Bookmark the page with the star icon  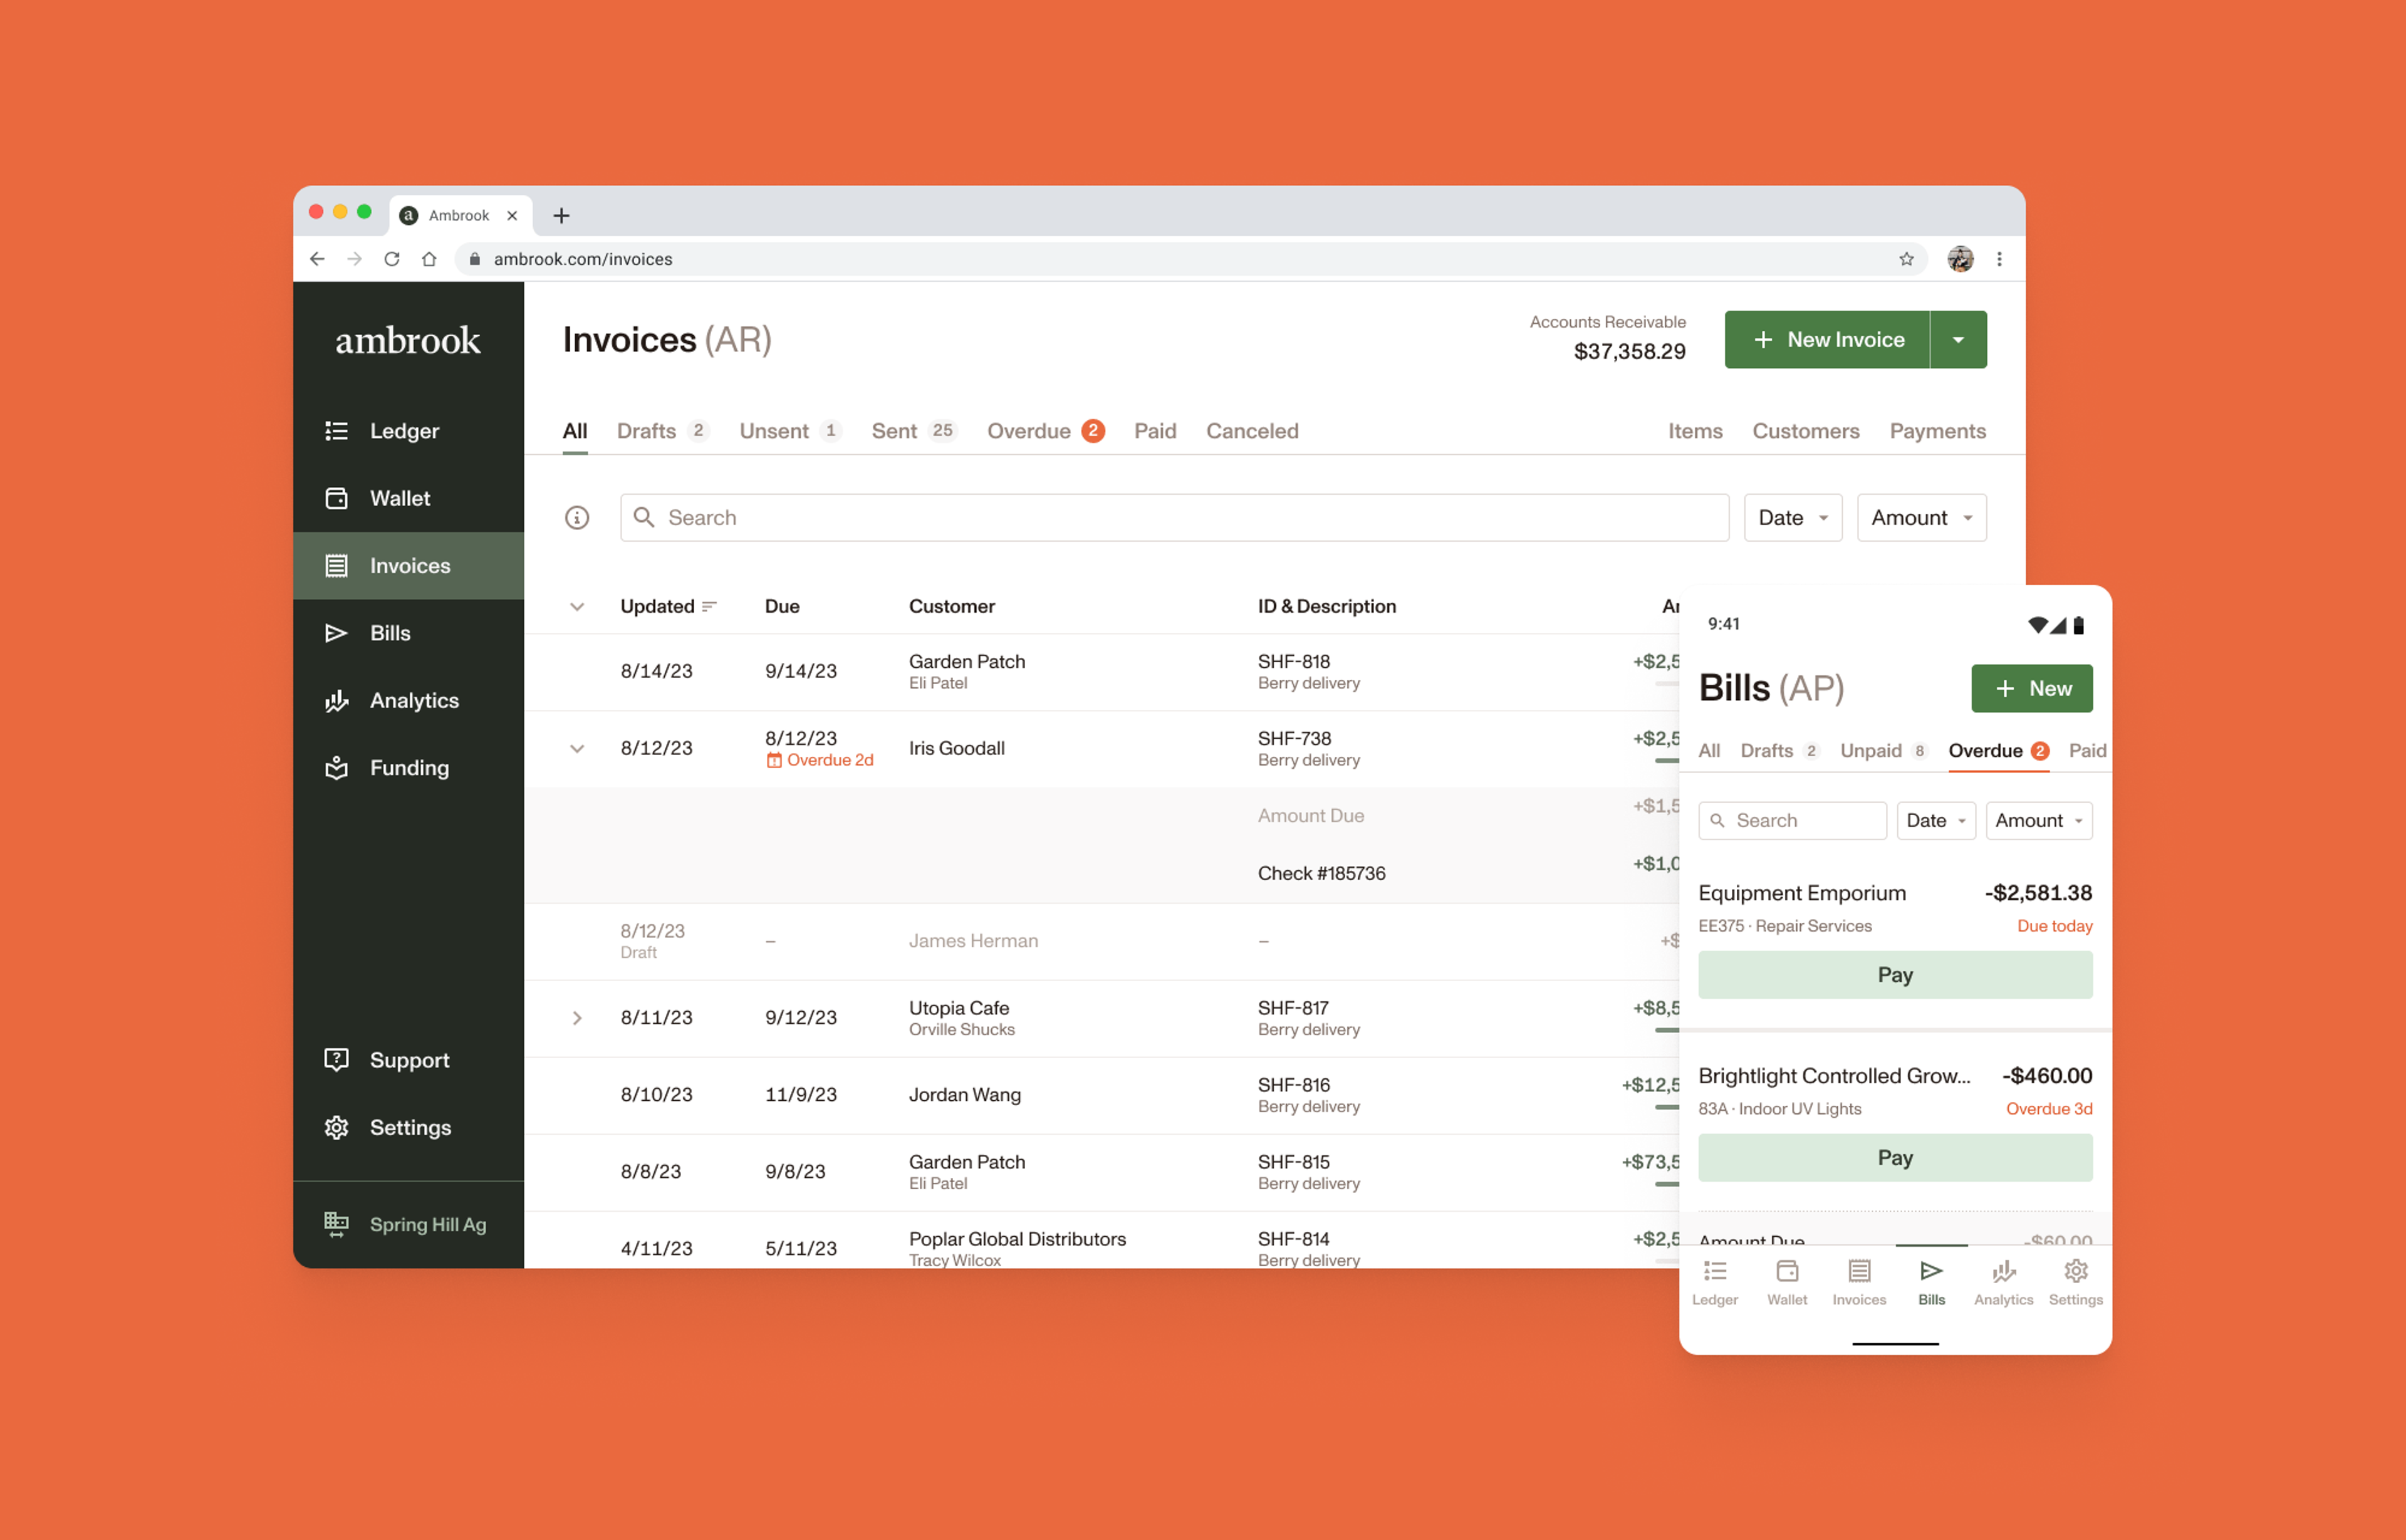pyautogui.click(x=1906, y=259)
